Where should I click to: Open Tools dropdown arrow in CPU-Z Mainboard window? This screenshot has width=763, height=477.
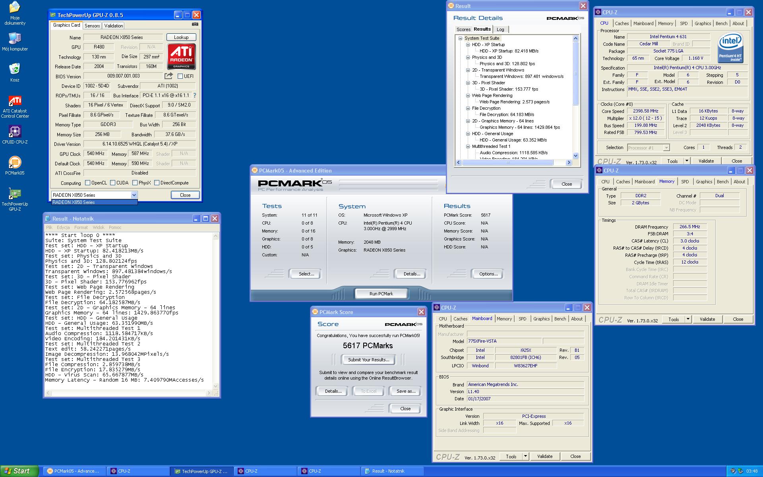pyautogui.click(x=525, y=456)
